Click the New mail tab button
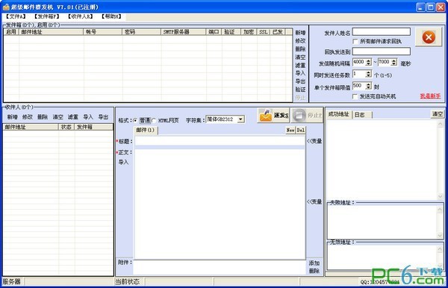Screen dimensions: 448x288 click(290, 130)
